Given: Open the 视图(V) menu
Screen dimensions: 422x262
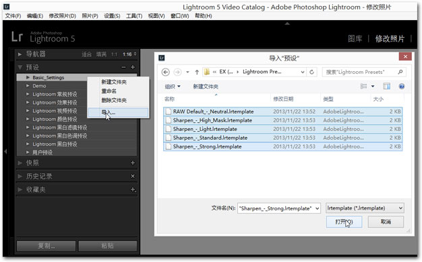Looking at the screenshot, I should [x=156, y=16].
